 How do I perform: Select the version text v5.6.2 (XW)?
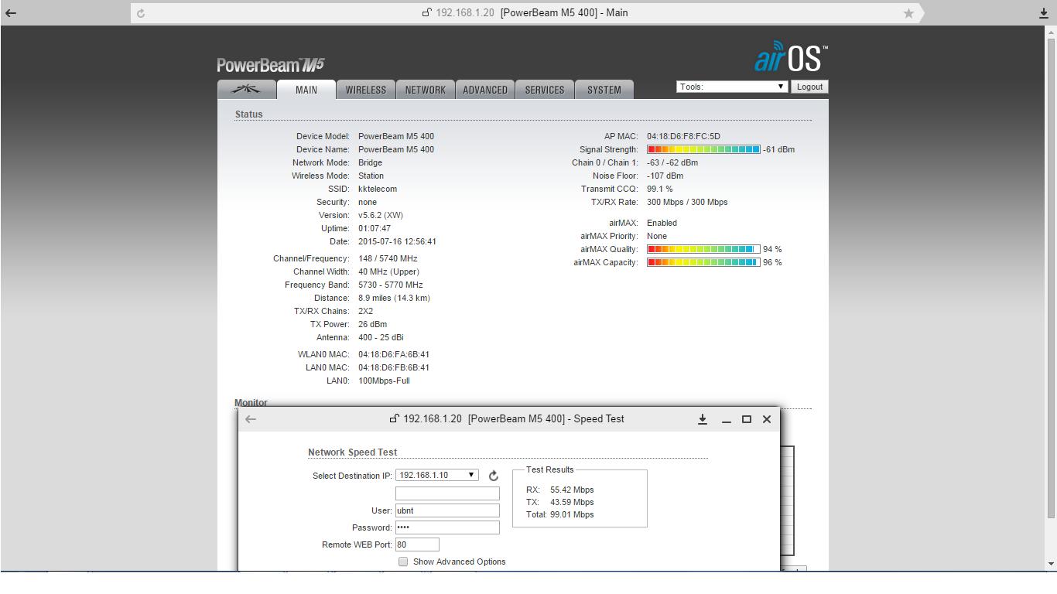pyautogui.click(x=381, y=215)
